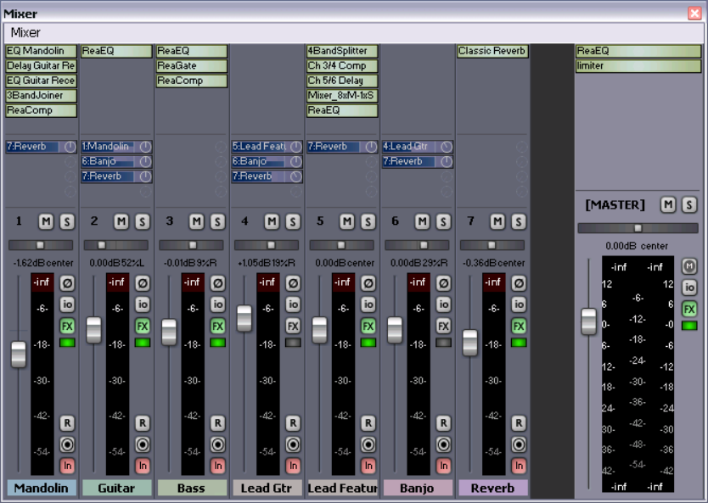Mute track 1 Mandolin
Screen dimensions: 708x503
(46, 221)
